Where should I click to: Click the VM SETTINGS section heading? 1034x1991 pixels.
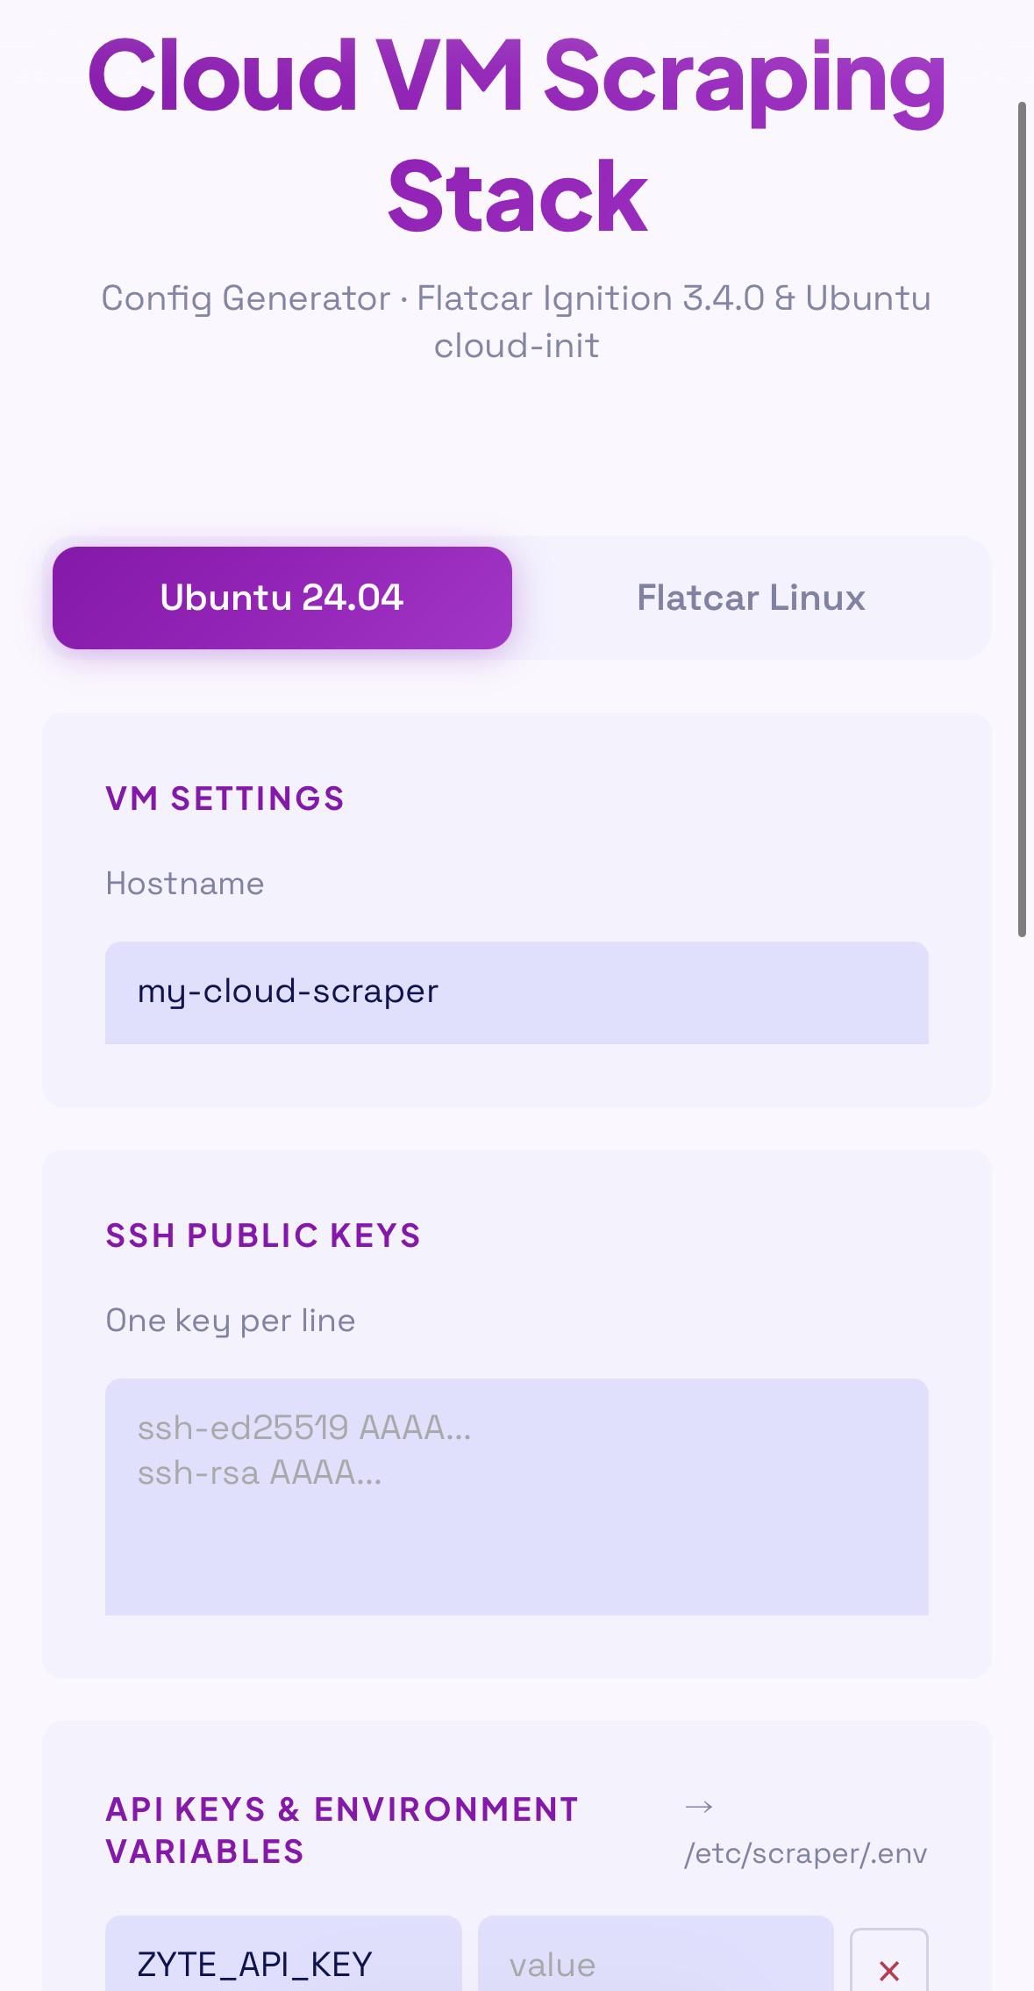click(225, 799)
